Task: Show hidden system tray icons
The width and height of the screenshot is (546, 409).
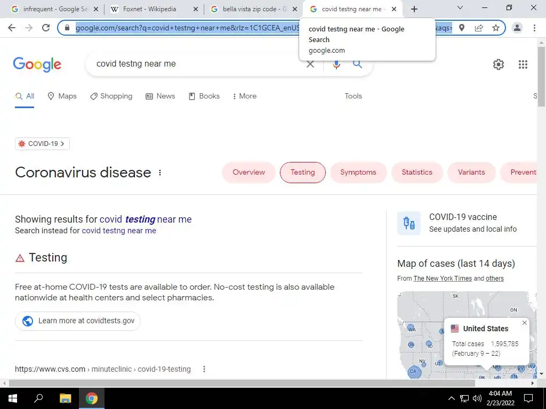Action: coord(451,398)
